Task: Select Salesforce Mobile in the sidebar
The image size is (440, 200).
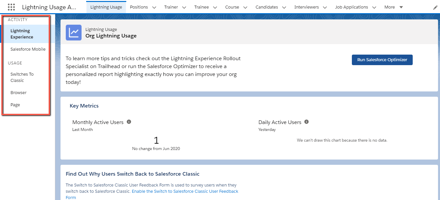Action: click(28, 49)
